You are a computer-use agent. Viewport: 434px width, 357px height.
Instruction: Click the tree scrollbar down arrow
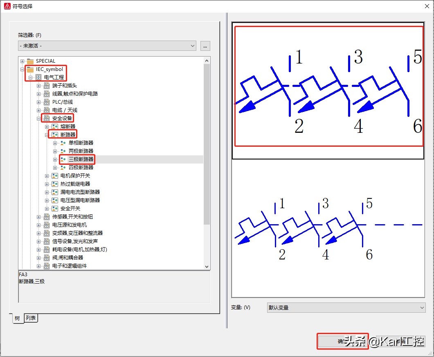tap(207, 266)
